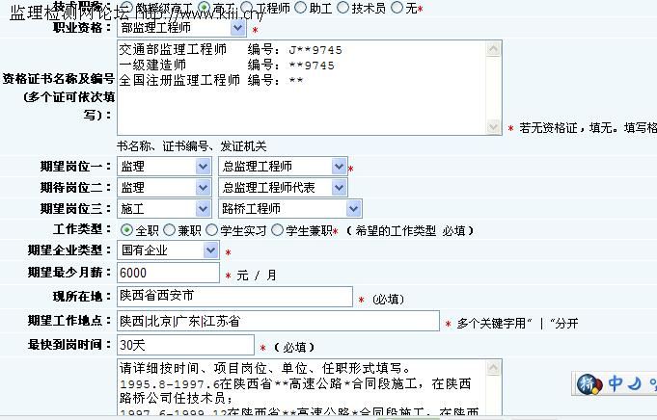Choose the 技术员 radio option
This screenshot has width=657, height=420.
343,7
